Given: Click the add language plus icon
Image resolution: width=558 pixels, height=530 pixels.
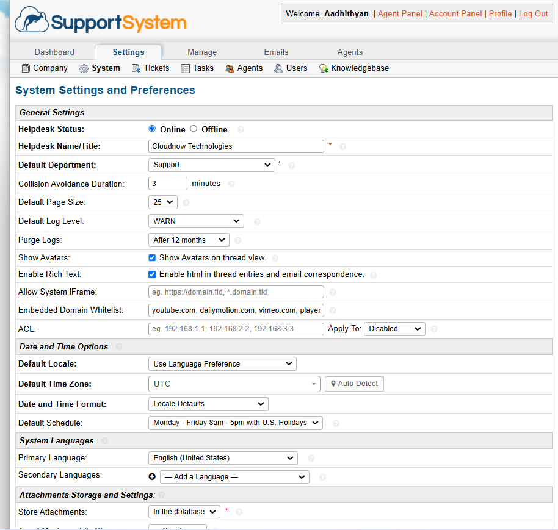Looking at the screenshot, I should pos(151,476).
